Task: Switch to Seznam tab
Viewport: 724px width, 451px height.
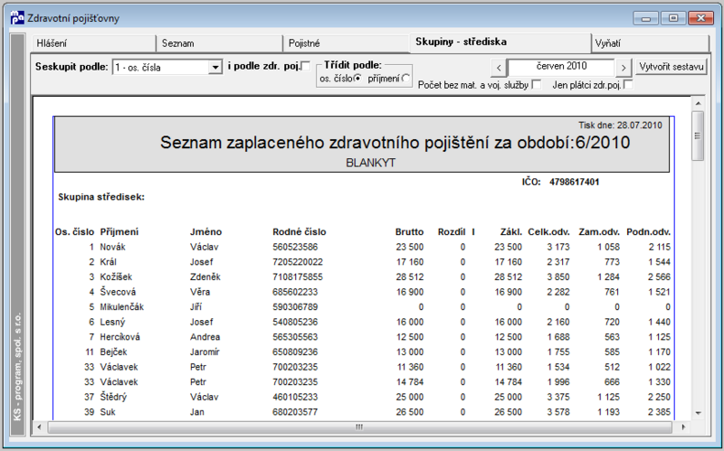Action: tap(219, 43)
